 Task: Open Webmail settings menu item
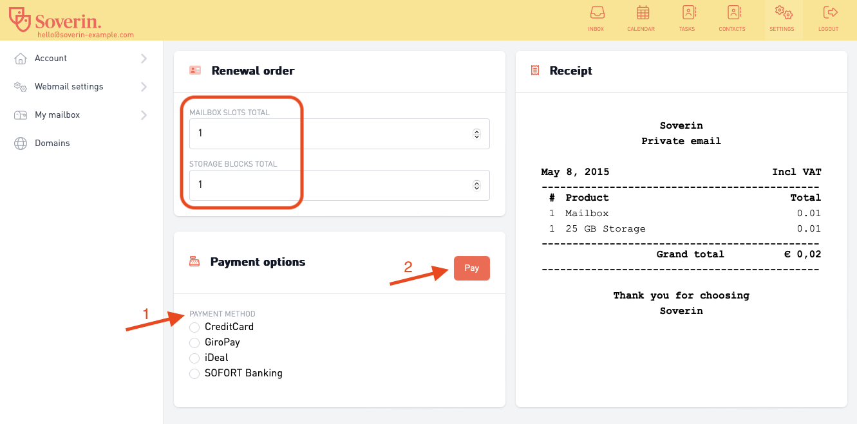pyautogui.click(x=69, y=86)
